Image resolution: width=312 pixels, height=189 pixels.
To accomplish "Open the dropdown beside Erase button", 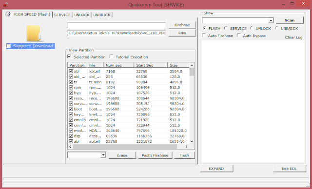I will (x=103, y=155).
